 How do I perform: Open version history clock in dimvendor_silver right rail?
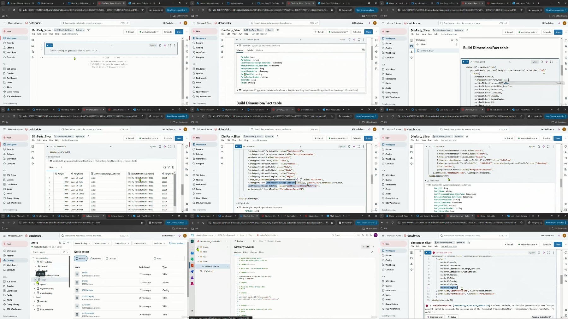(x=566, y=264)
